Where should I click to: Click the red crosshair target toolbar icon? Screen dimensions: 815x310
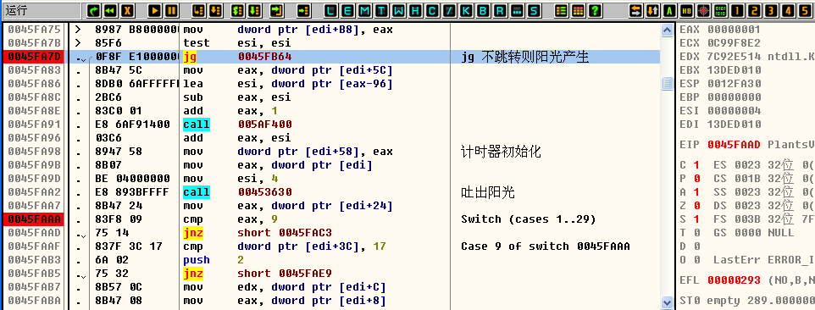[703, 10]
